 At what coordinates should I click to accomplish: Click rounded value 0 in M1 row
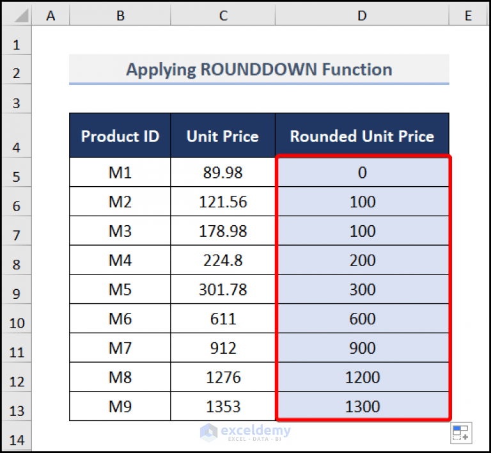(x=362, y=172)
